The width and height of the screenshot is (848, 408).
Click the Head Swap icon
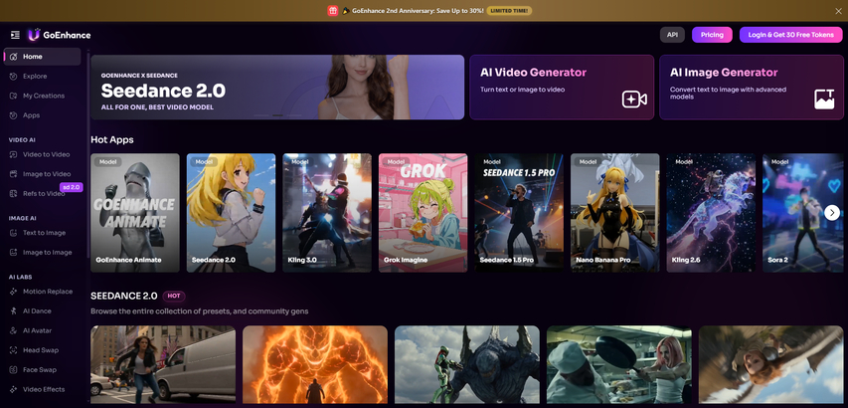point(14,350)
